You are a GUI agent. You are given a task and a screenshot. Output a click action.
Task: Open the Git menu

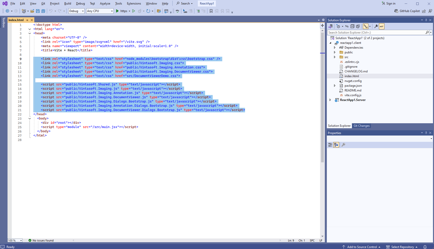tap(43, 4)
